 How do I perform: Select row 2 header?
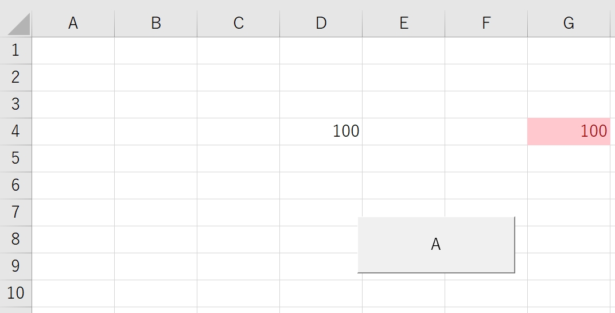point(15,78)
